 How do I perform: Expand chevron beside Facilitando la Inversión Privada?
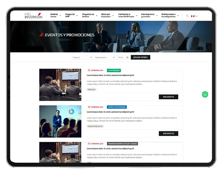[x=136, y=16]
